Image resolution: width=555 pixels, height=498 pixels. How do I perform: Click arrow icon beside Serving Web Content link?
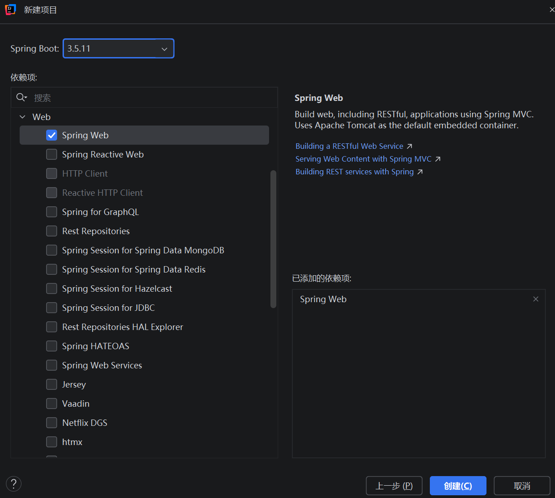(438, 159)
